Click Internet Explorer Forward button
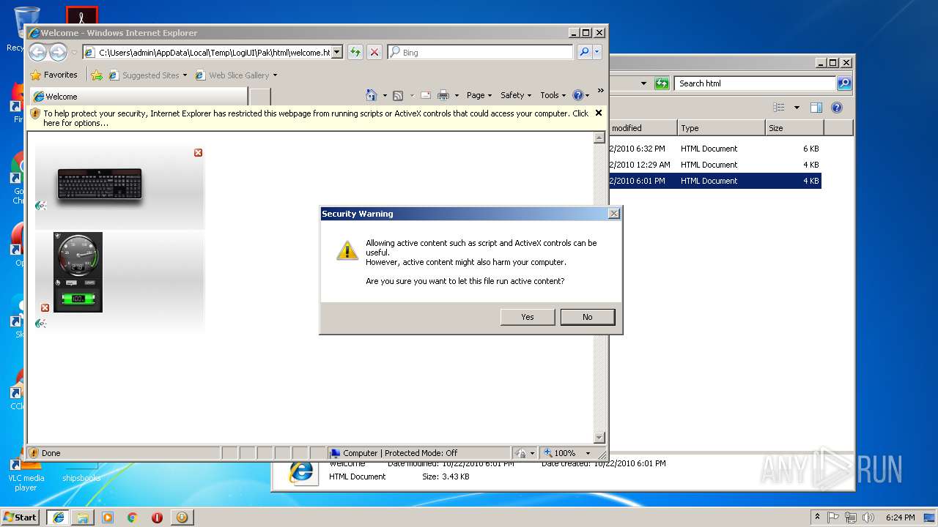938x527 pixels. pos(59,52)
